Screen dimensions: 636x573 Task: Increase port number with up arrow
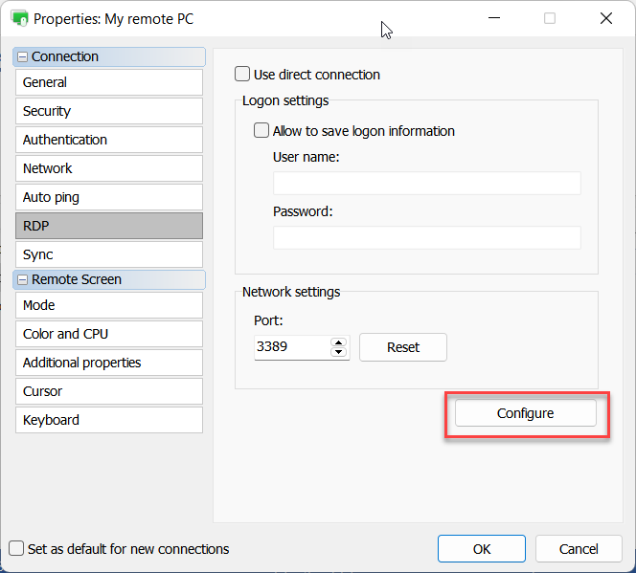click(x=338, y=342)
